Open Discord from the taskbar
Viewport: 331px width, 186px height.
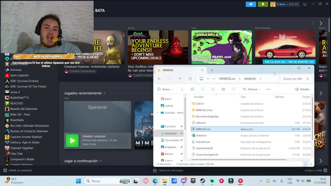(x=184, y=181)
